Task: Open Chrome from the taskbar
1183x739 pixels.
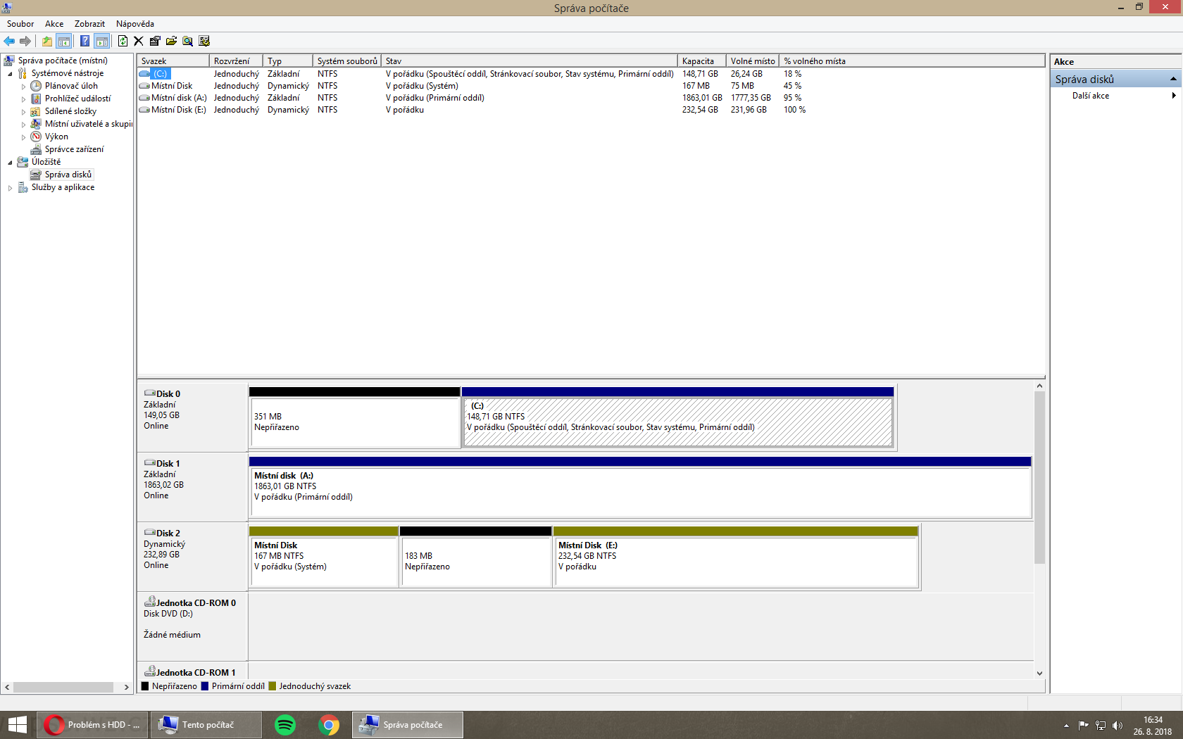Action: click(329, 725)
